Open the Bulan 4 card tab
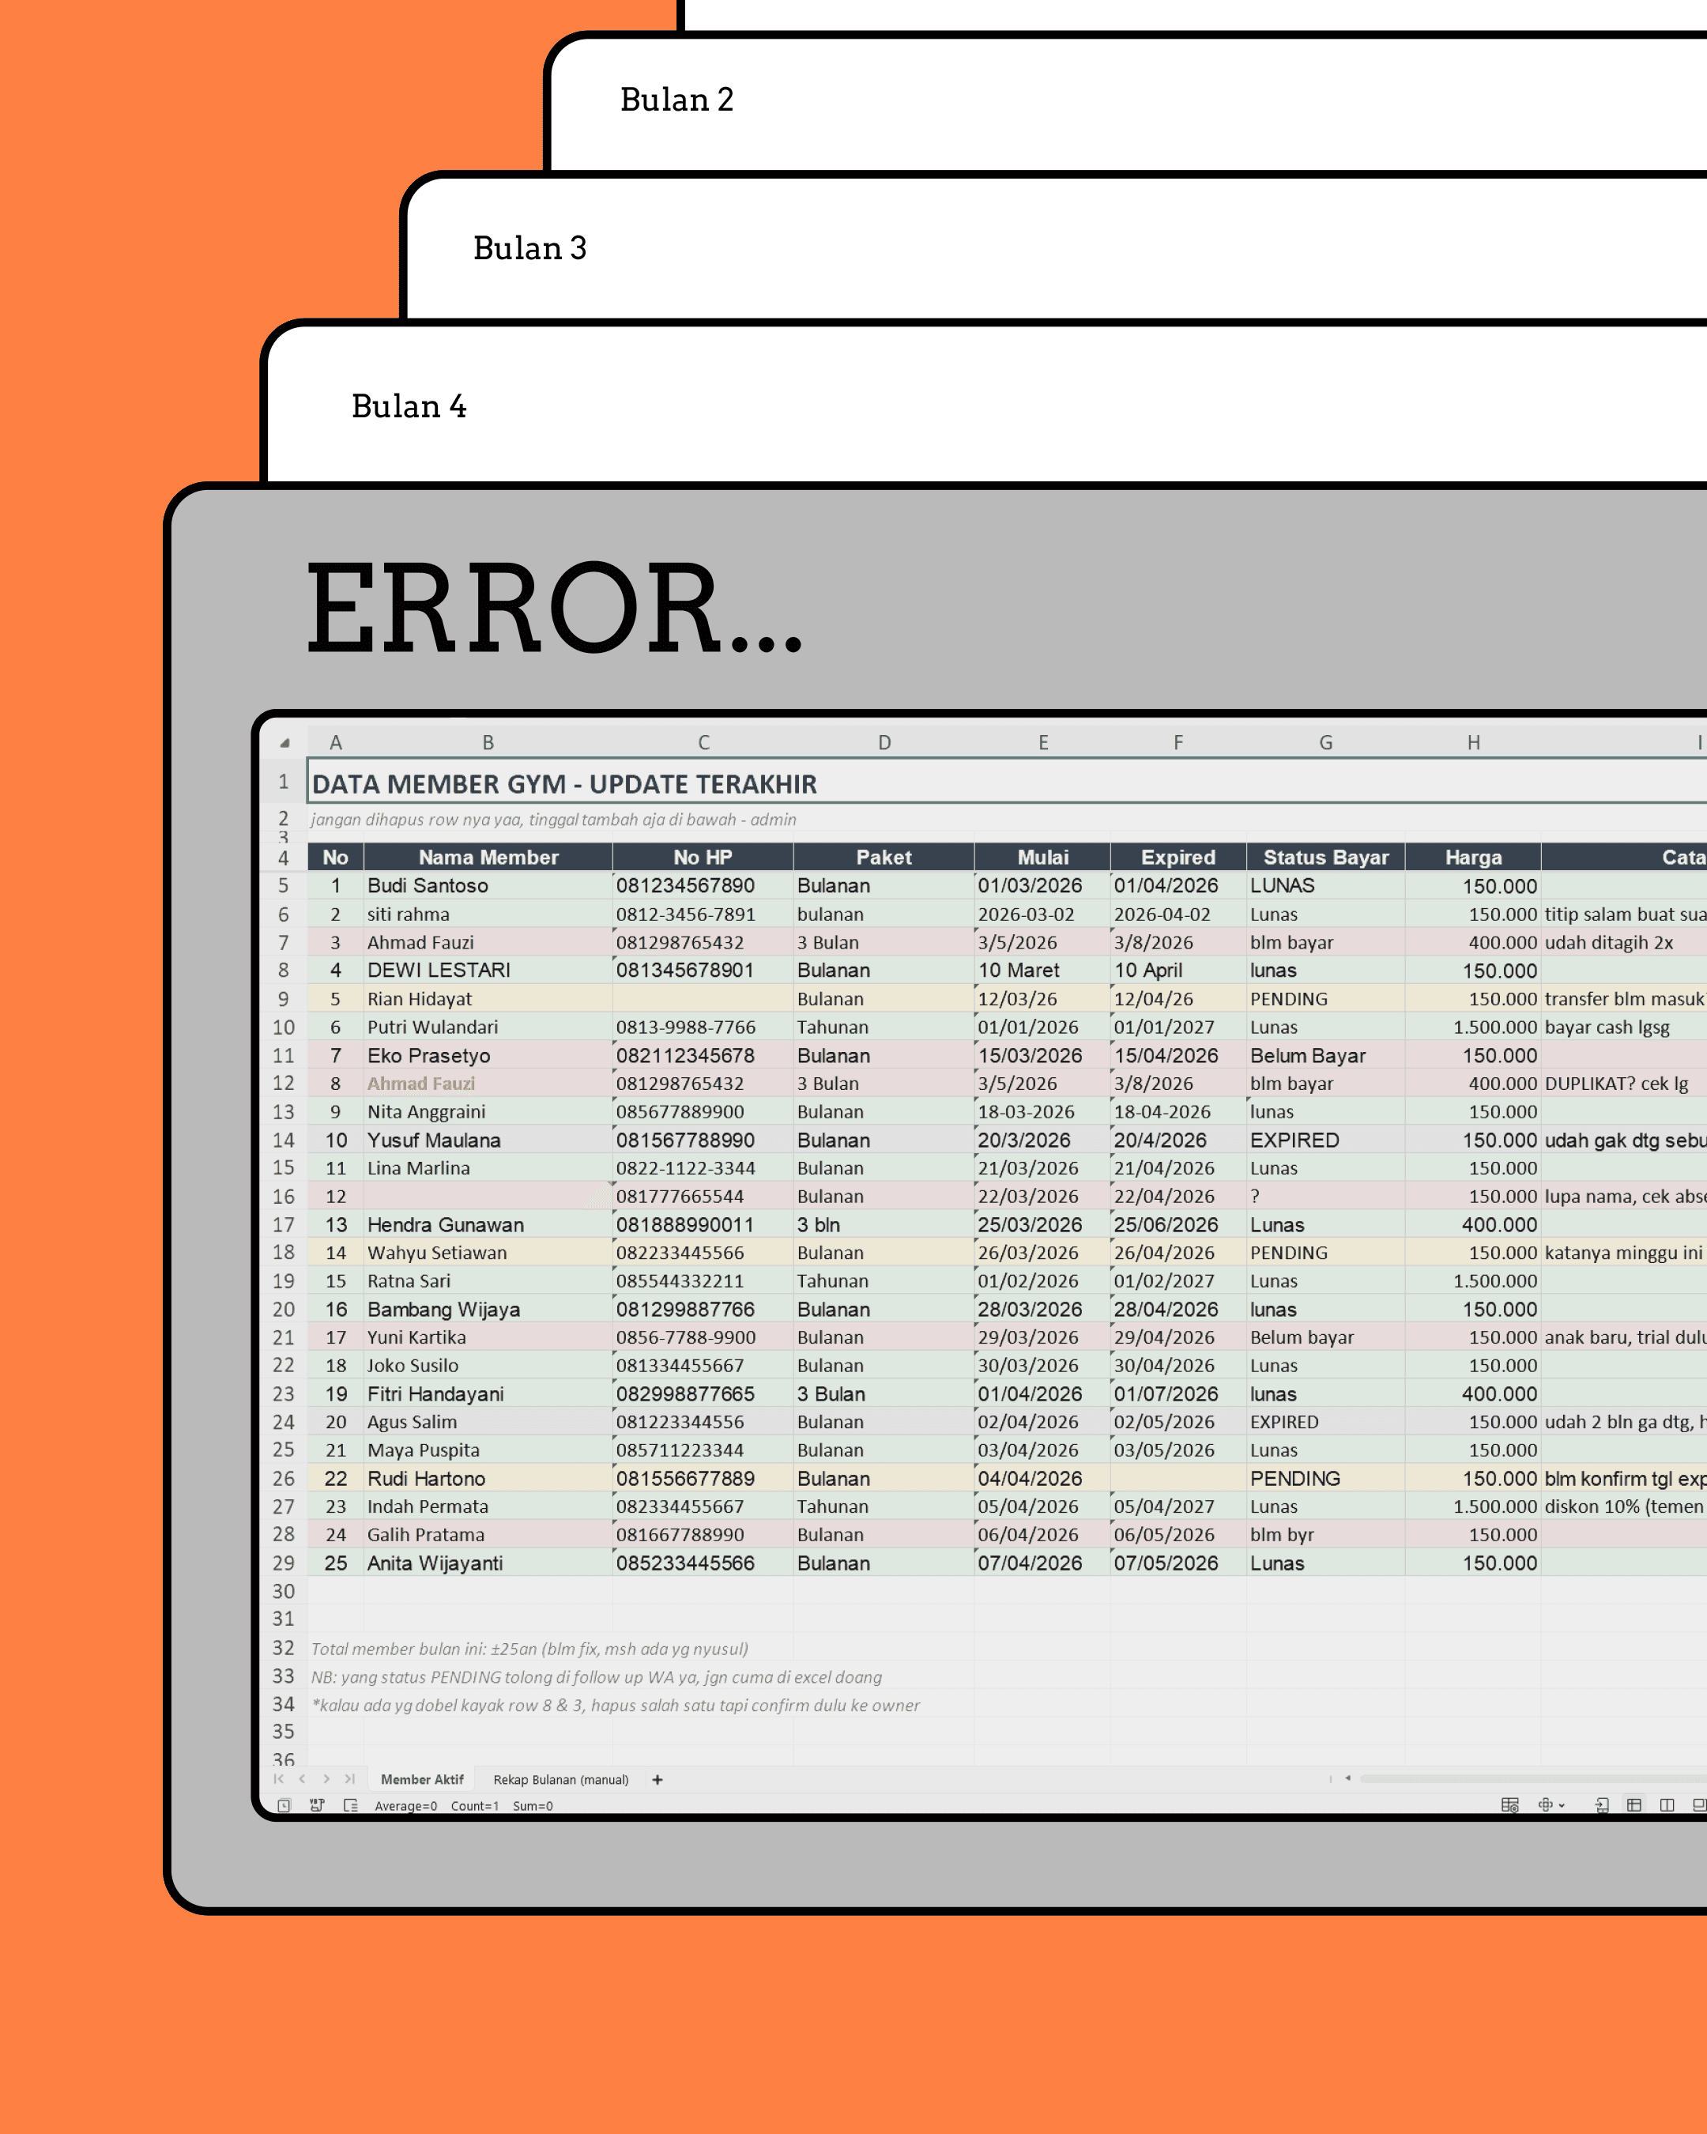The width and height of the screenshot is (1707, 2134). 409,407
